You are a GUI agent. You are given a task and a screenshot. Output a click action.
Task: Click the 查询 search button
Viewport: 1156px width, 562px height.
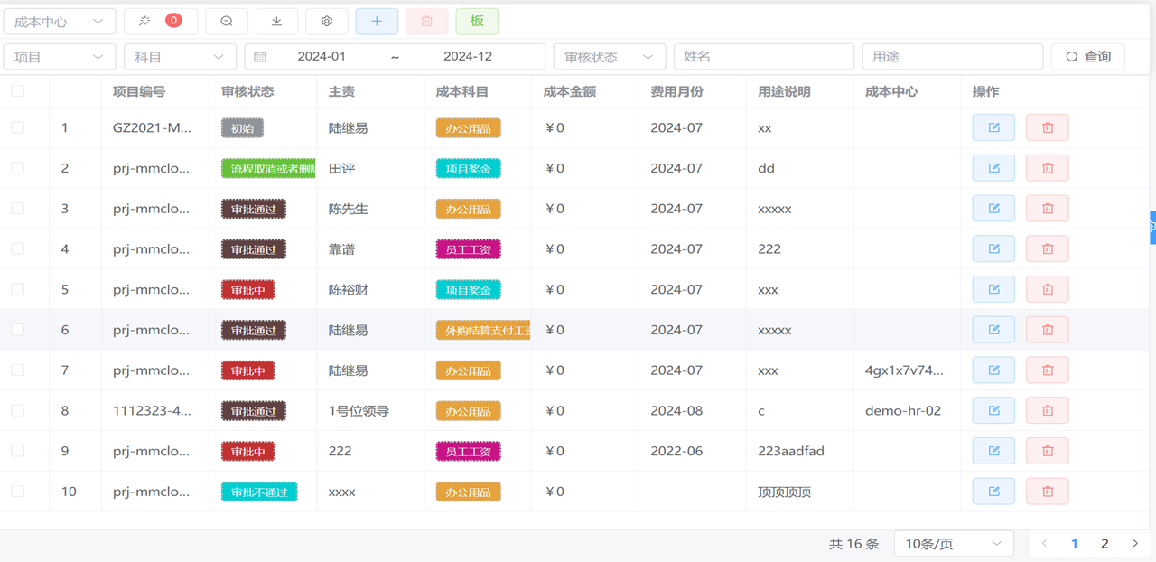click(1087, 57)
